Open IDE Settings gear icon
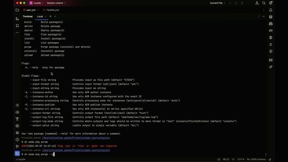Viewport: 288px width, 162px height. [x=270, y=3]
